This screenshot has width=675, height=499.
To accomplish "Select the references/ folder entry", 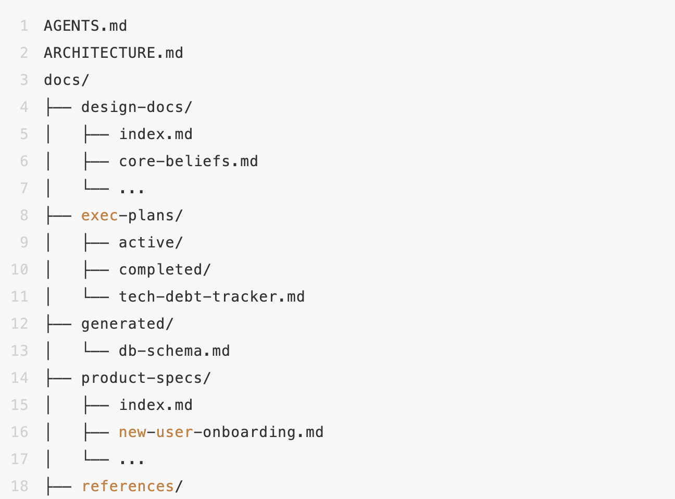I will click(x=132, y=486).
